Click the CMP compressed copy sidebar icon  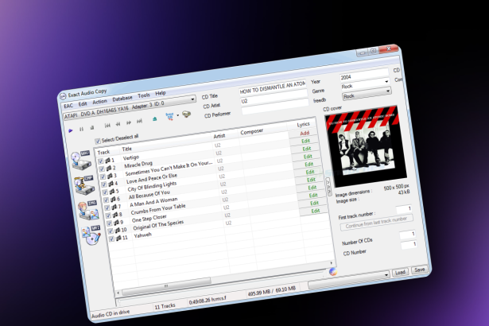point(84,185)
